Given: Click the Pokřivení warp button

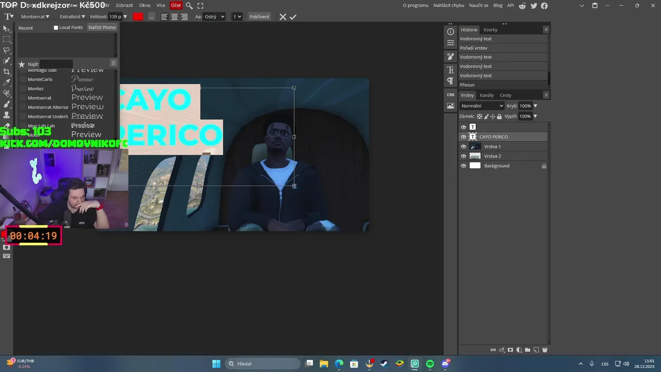Looking at the screenshot, I should pos(259,17).
